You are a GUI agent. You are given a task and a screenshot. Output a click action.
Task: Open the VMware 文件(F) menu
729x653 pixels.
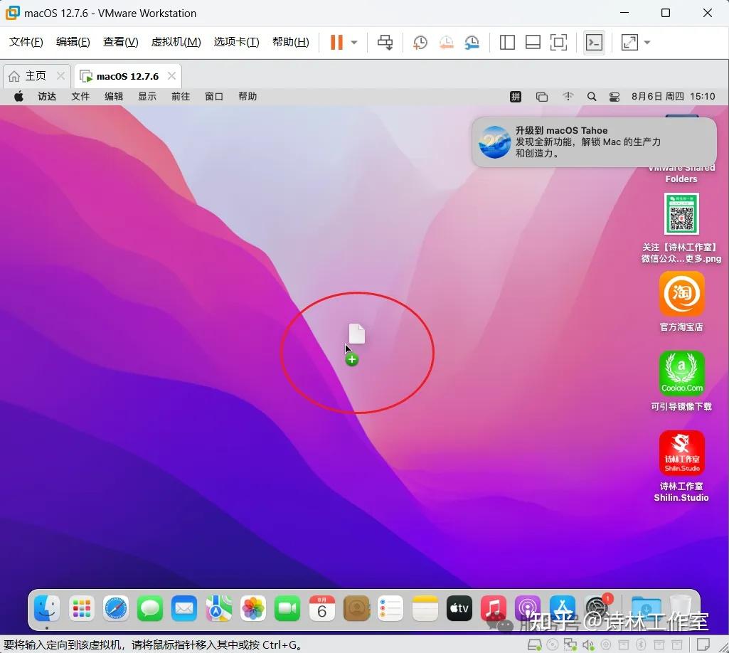[x=26, y=42]
